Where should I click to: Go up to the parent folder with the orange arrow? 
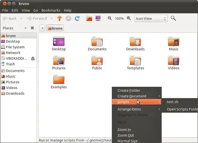tap(59, 18)
